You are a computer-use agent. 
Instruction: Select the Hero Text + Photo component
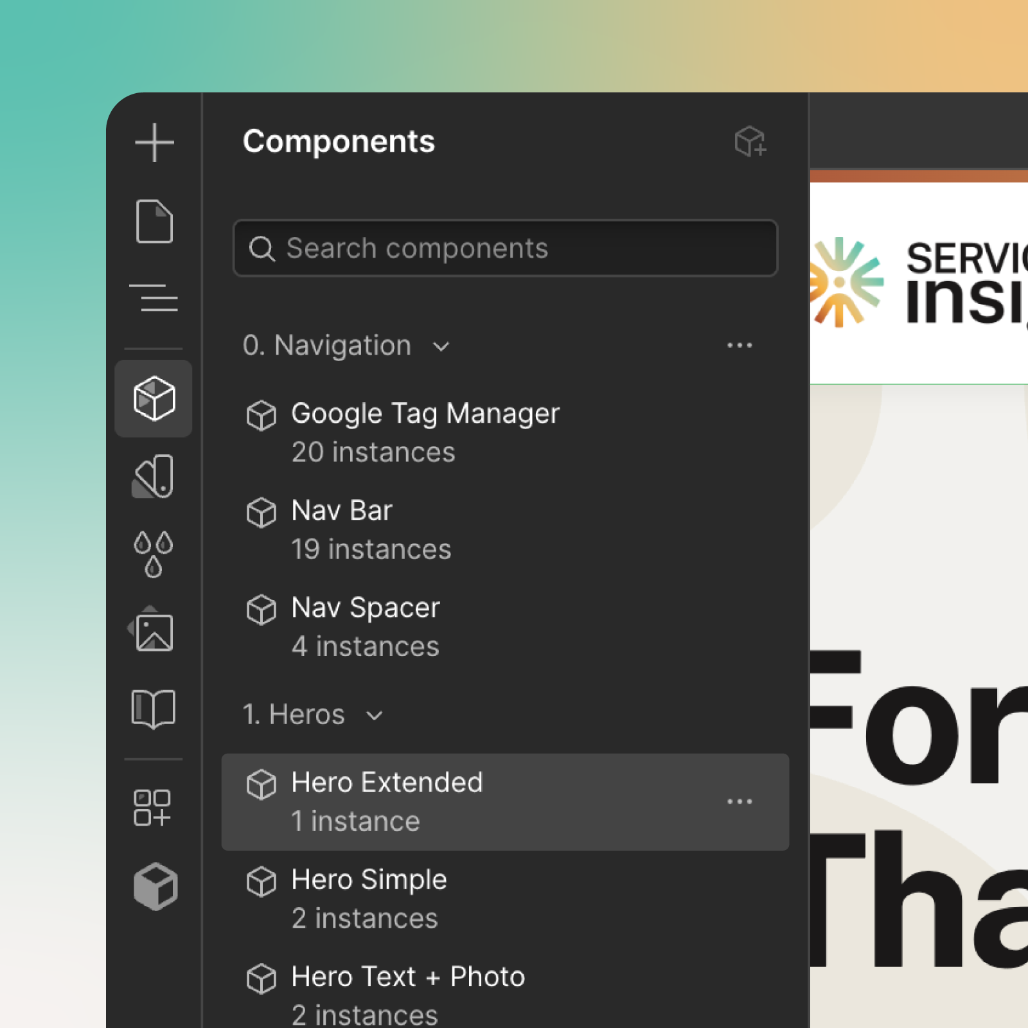pyautogui.click(x=407, y=977)
